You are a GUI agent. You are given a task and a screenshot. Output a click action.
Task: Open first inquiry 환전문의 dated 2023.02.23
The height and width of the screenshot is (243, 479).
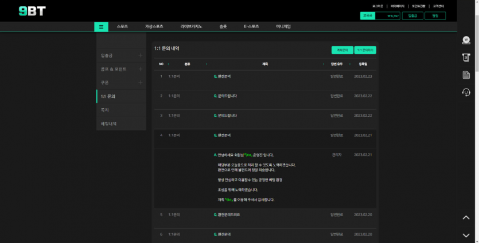(223, 76)
